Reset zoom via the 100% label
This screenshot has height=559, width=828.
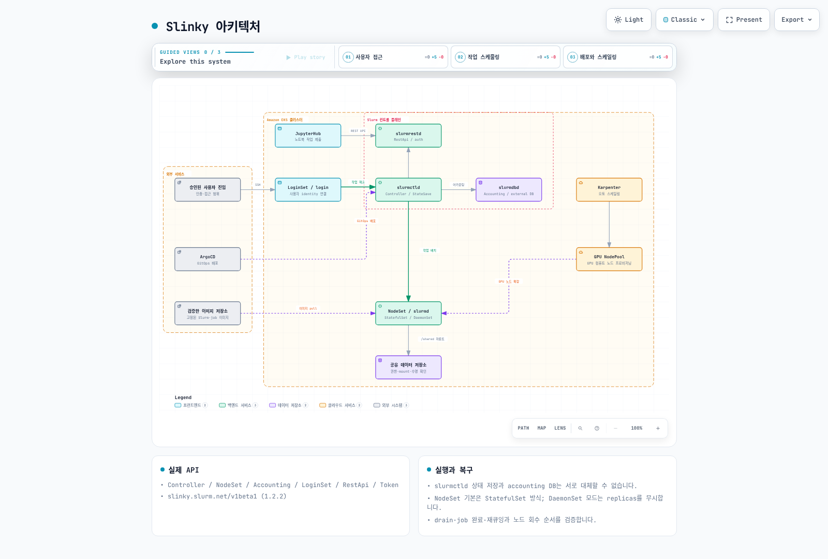click(637, 428)
